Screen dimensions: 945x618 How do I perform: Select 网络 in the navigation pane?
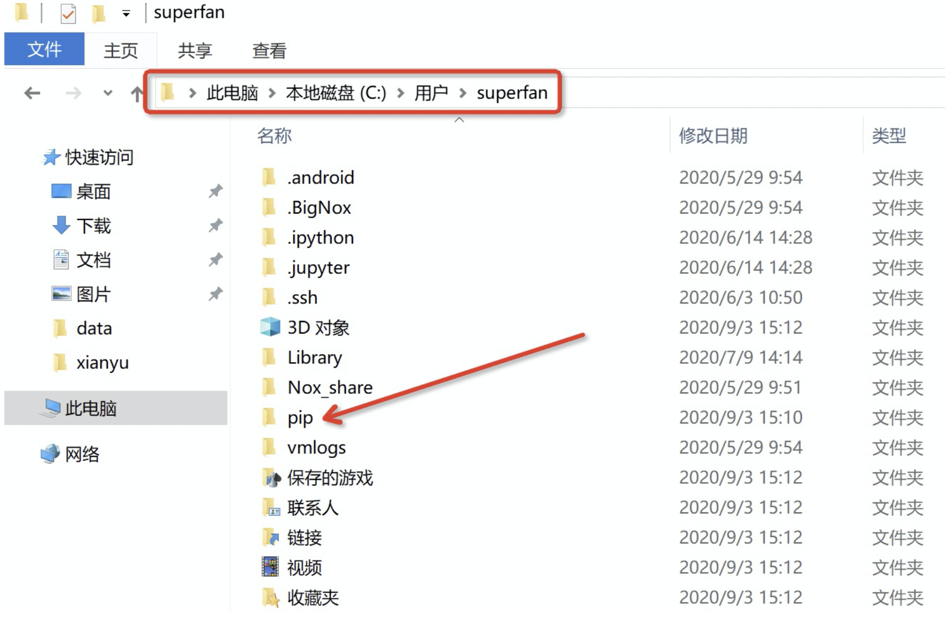82,454
